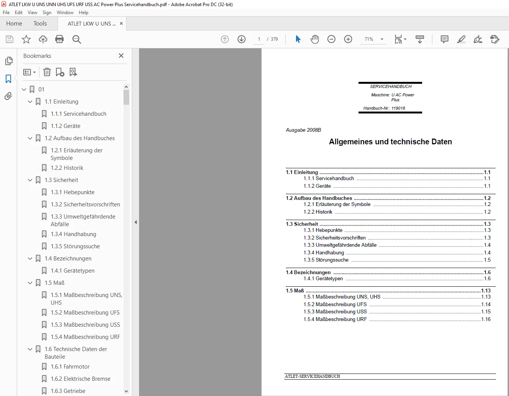
Task: Click the scrolling mode keyboard icon
Action: 420,39
